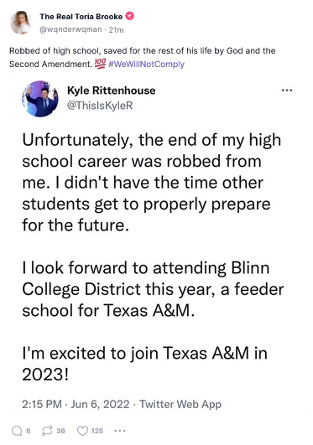The height and width of the screenshot is (445, 313).
Task: Click the embedded tweet's date Jun 6, 2022
Action: [x=100, y=404]
